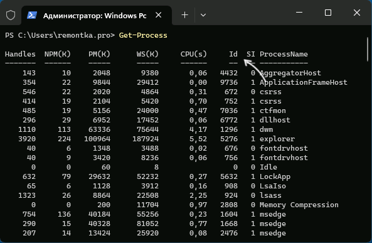Click the SI column header

pyautogui.click(x=251, y=54)
